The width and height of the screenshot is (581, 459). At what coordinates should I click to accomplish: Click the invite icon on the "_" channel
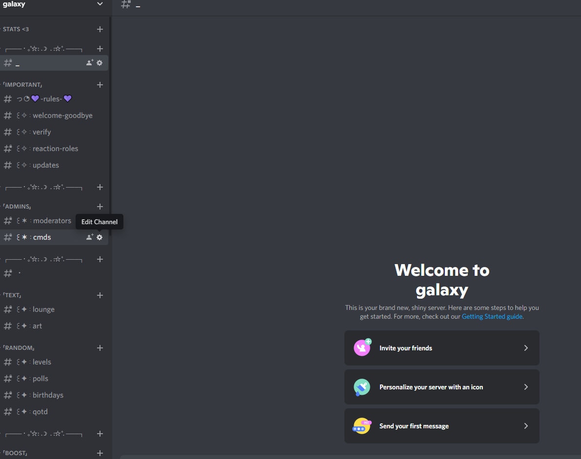point(89,63)
